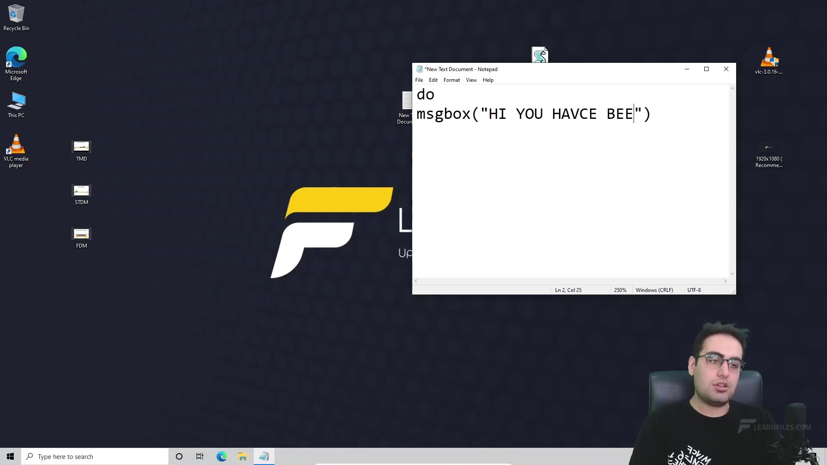Viewport: 827px width, 465px height.
Task: Open Notepad's Help menu
Action: [488, 80]
